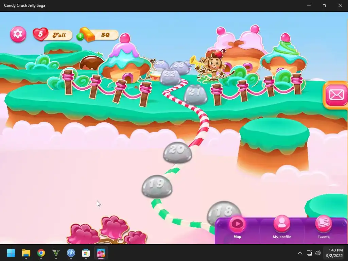This screenshot has height=261, width=348.
Task: Open the green V app in taskbar
Action: click(x=56, y=253)
